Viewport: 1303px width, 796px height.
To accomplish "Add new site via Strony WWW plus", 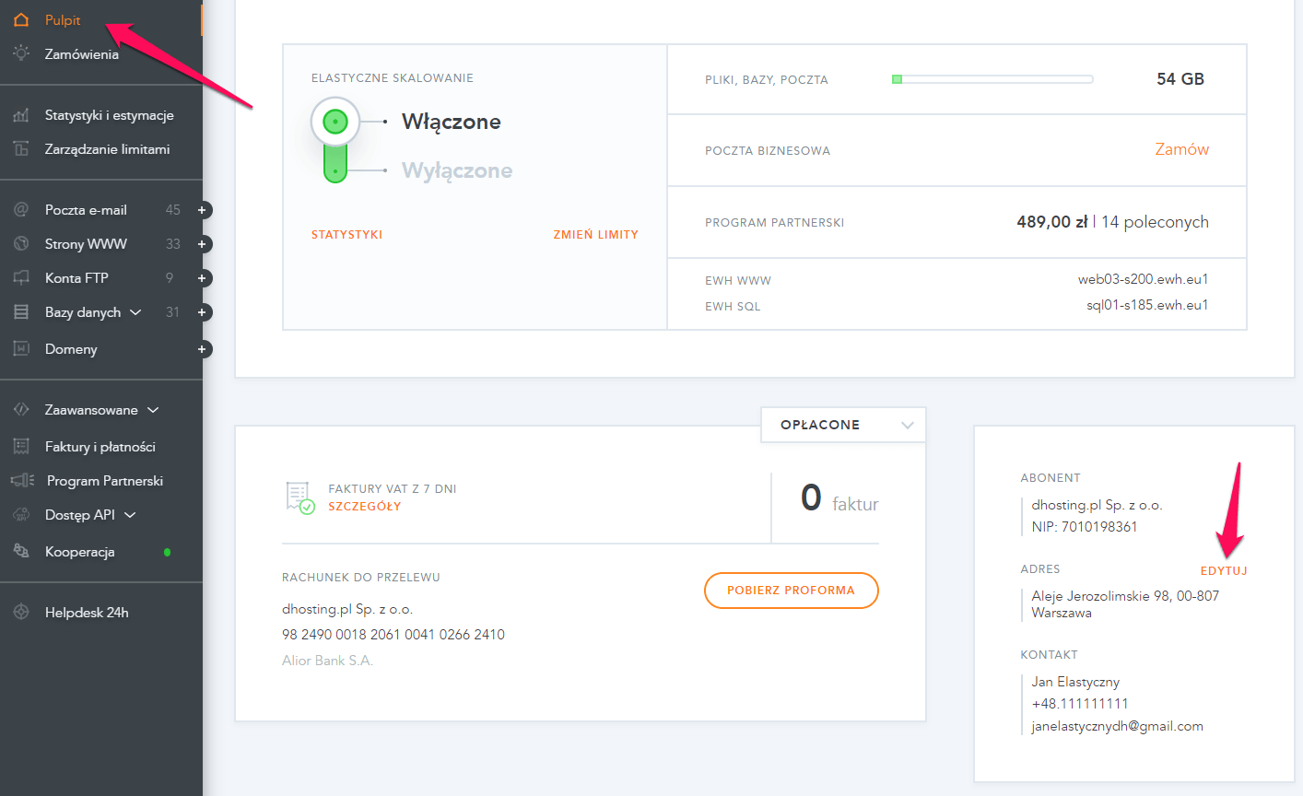I will tap(202, 244).
